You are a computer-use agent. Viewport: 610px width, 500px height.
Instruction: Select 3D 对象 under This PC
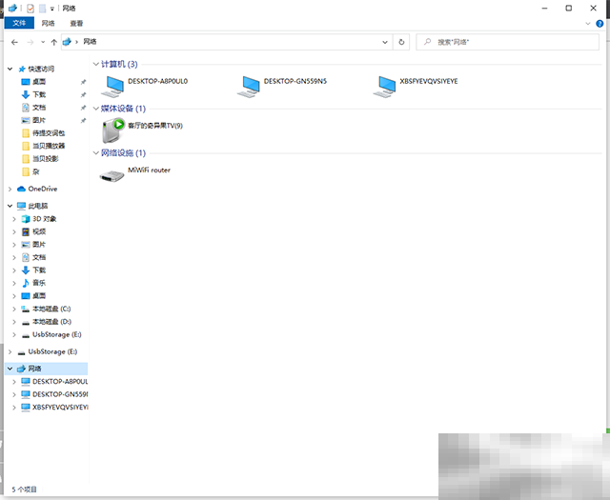(45, 219)
